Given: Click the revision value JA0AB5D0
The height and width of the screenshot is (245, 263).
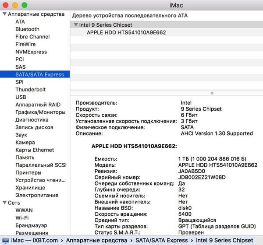Looking at the screenshot, I should [x=192, y=171].
